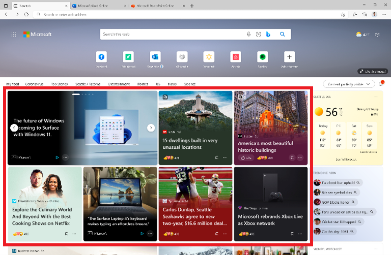Image resolution: width=391 pixels, height=255 pixels.
Task: Expand the Content partially visible dropdown
Action: click(349, 84)
